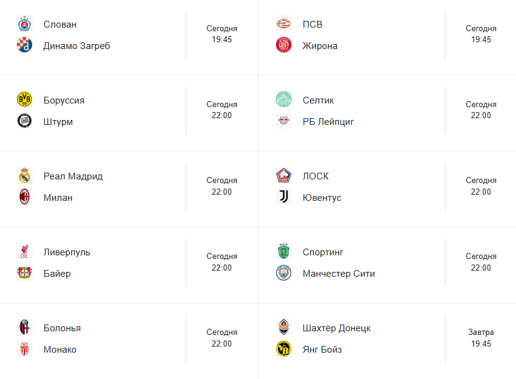Click the Slovan club crest icon
516x379 pixels.
pos(24,24)
